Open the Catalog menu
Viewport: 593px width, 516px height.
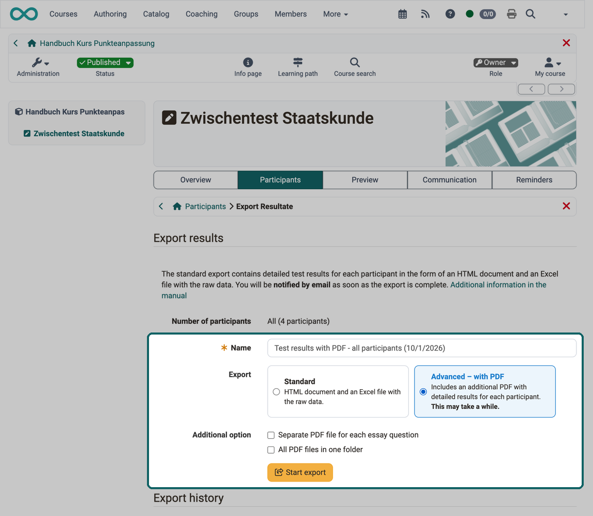(156, 14)
